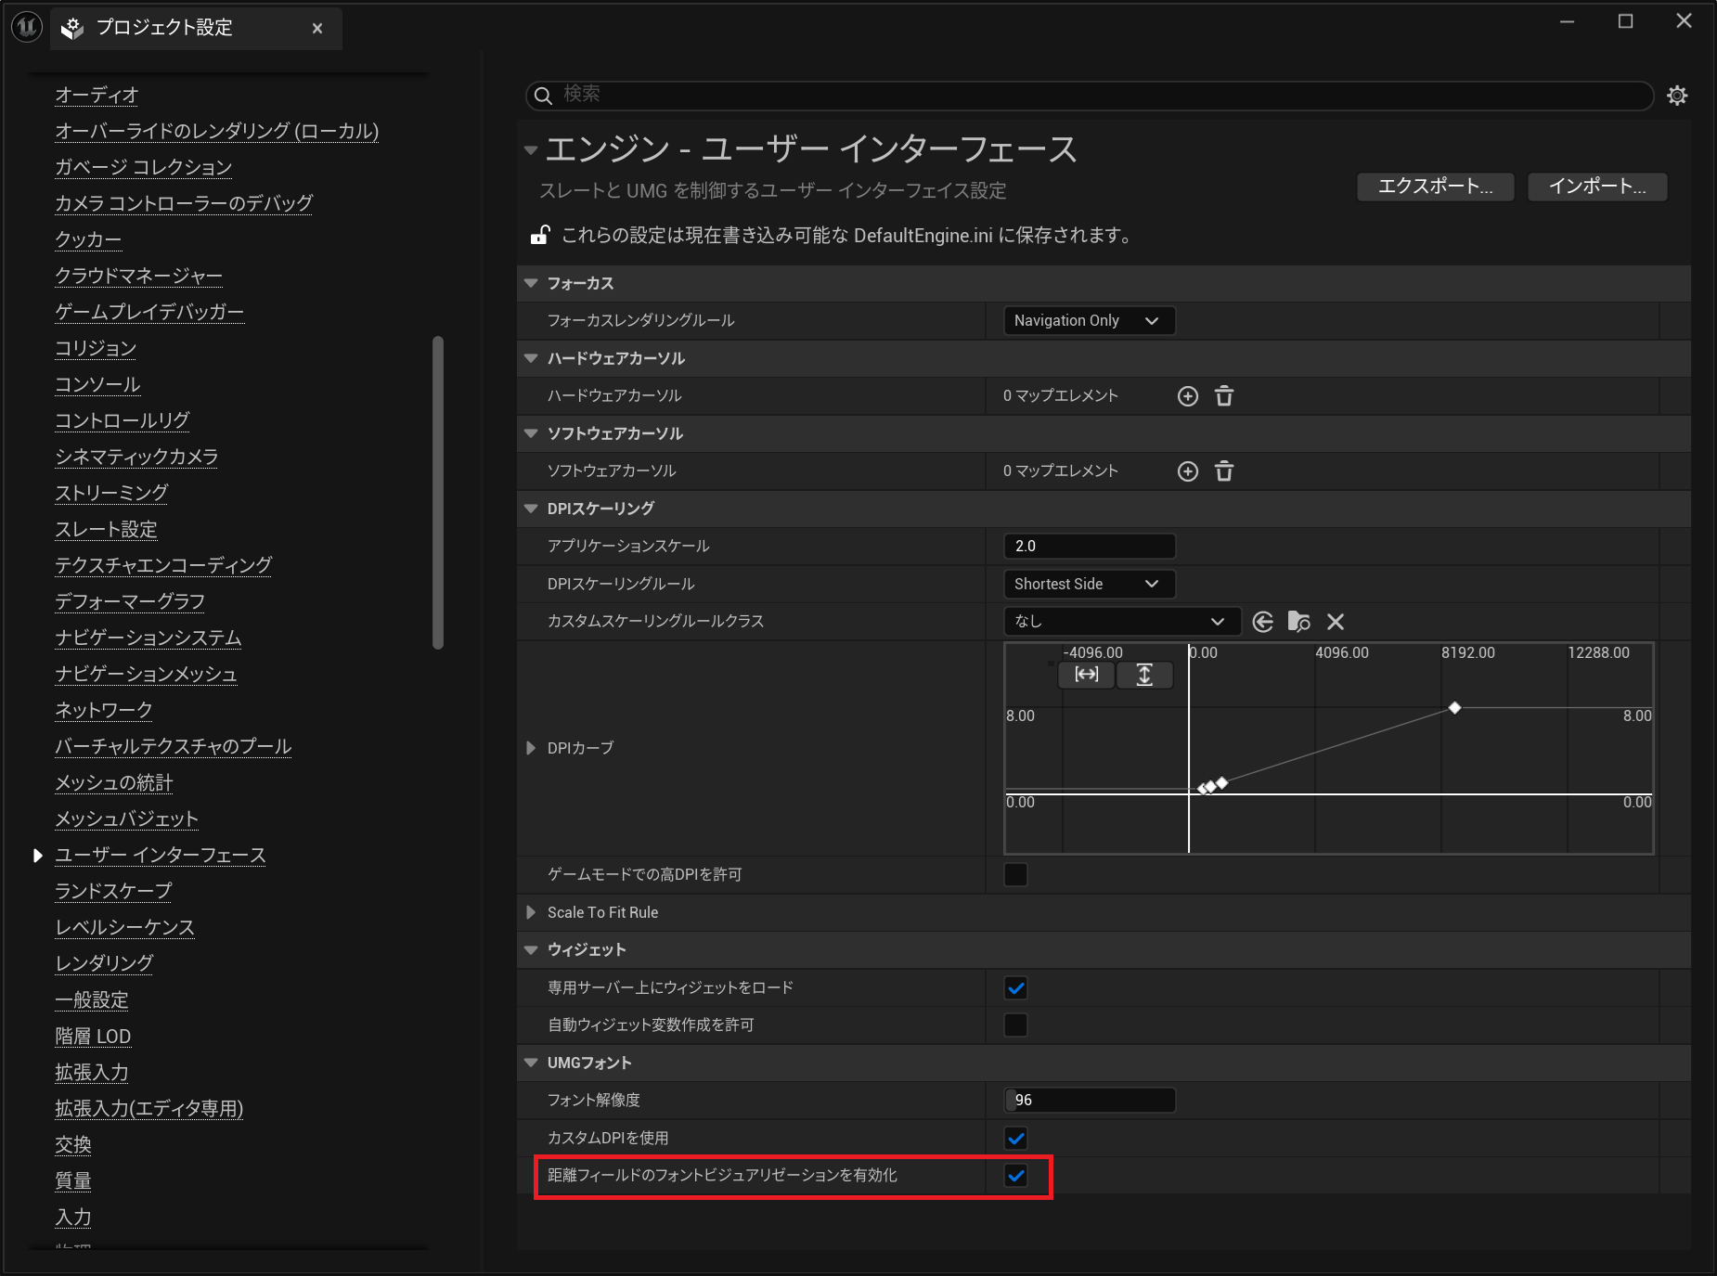Viewport: 1717px width, 1276px height.
Task: Select the highest DPI curve key point
Action: [1454, 708]
